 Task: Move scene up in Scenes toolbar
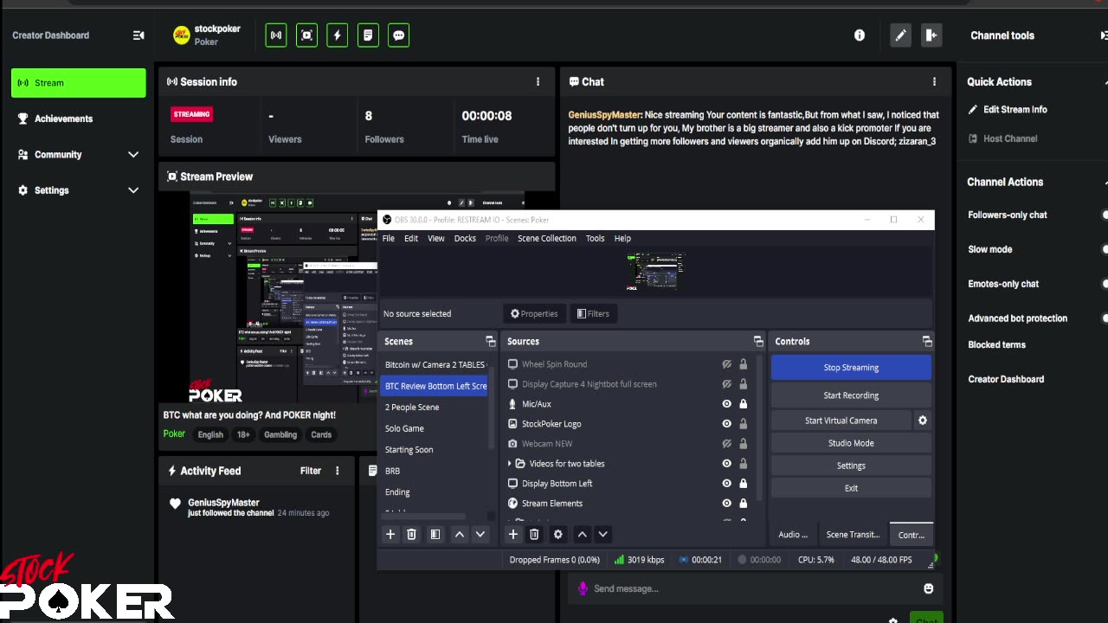click(x=460, y=534)
